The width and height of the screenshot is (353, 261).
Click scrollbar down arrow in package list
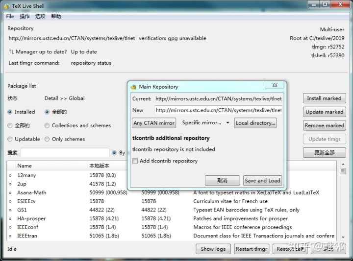pos(343,237)
